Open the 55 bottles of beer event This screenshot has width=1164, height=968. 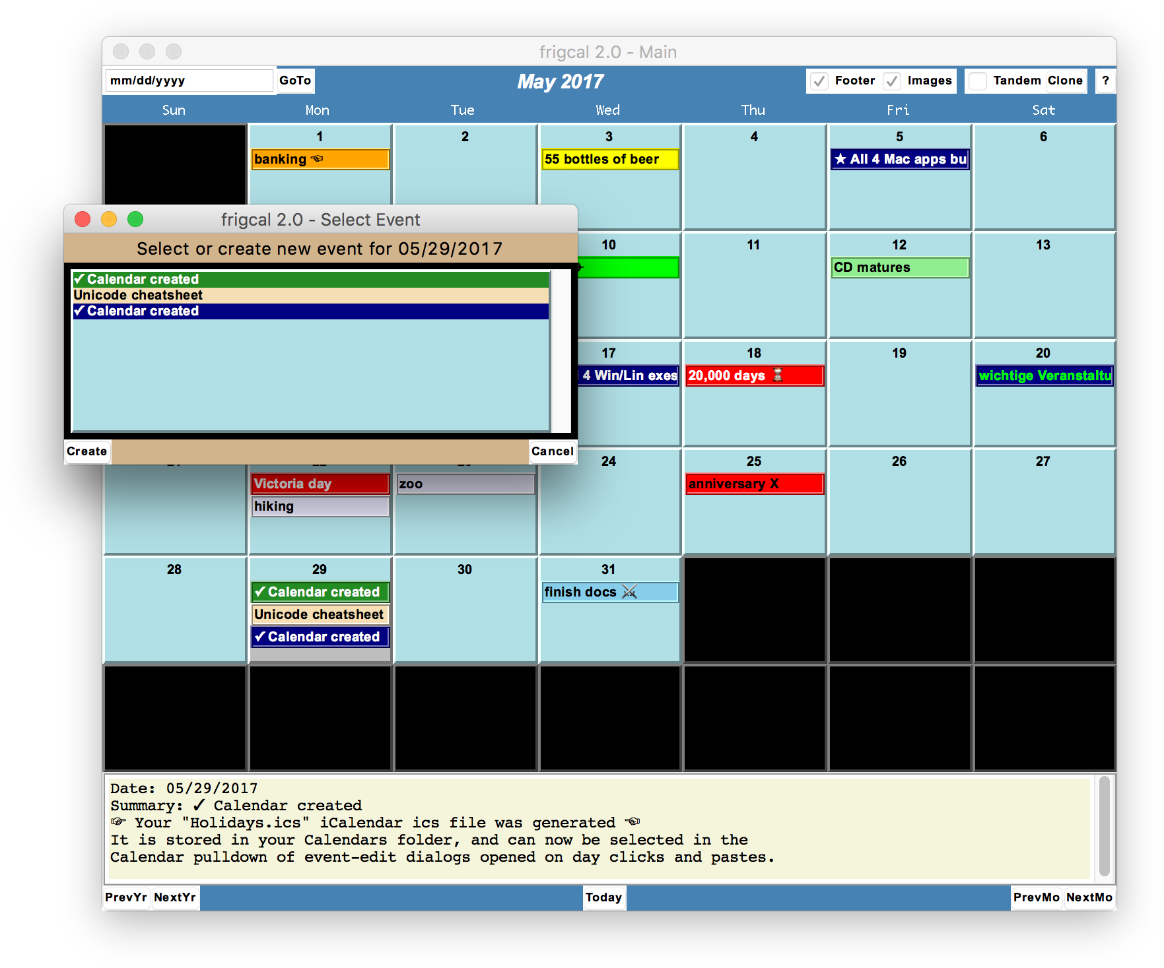(610, 159)
